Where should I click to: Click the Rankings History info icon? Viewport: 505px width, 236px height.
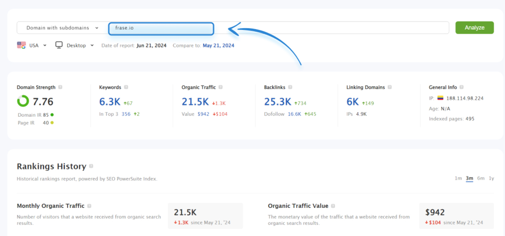click(91, 166)
